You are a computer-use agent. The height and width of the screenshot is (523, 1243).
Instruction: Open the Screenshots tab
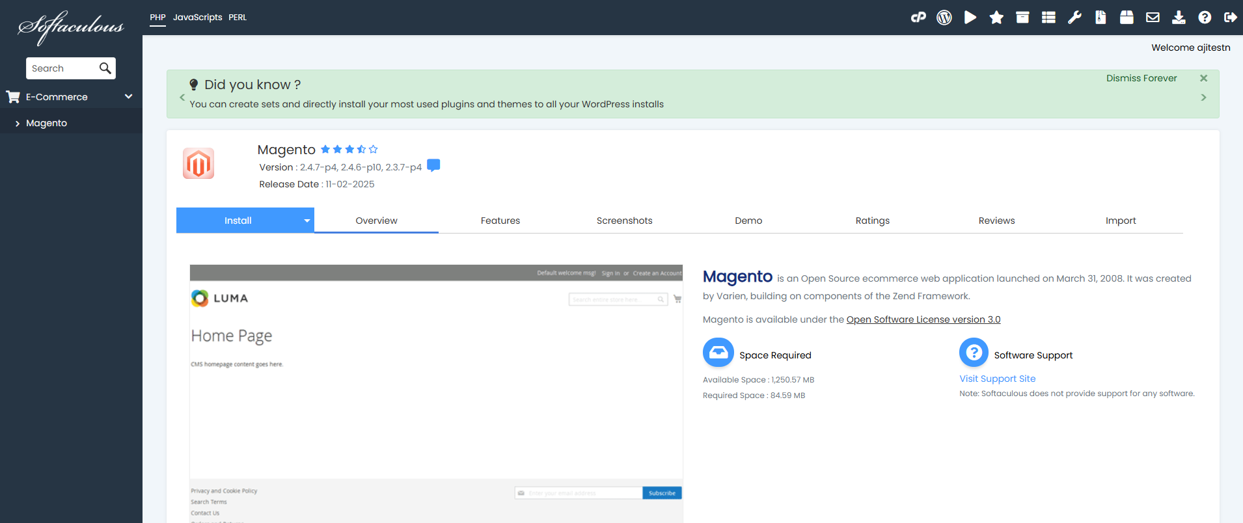point(625,221)
